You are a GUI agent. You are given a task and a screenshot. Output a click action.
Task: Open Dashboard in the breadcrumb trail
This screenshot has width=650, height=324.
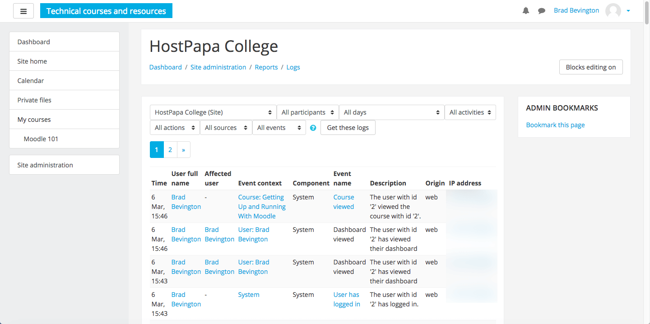166,67
